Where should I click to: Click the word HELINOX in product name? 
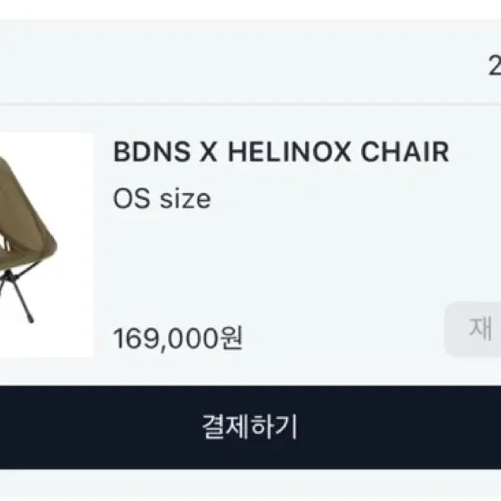click(x=290, y=152)
